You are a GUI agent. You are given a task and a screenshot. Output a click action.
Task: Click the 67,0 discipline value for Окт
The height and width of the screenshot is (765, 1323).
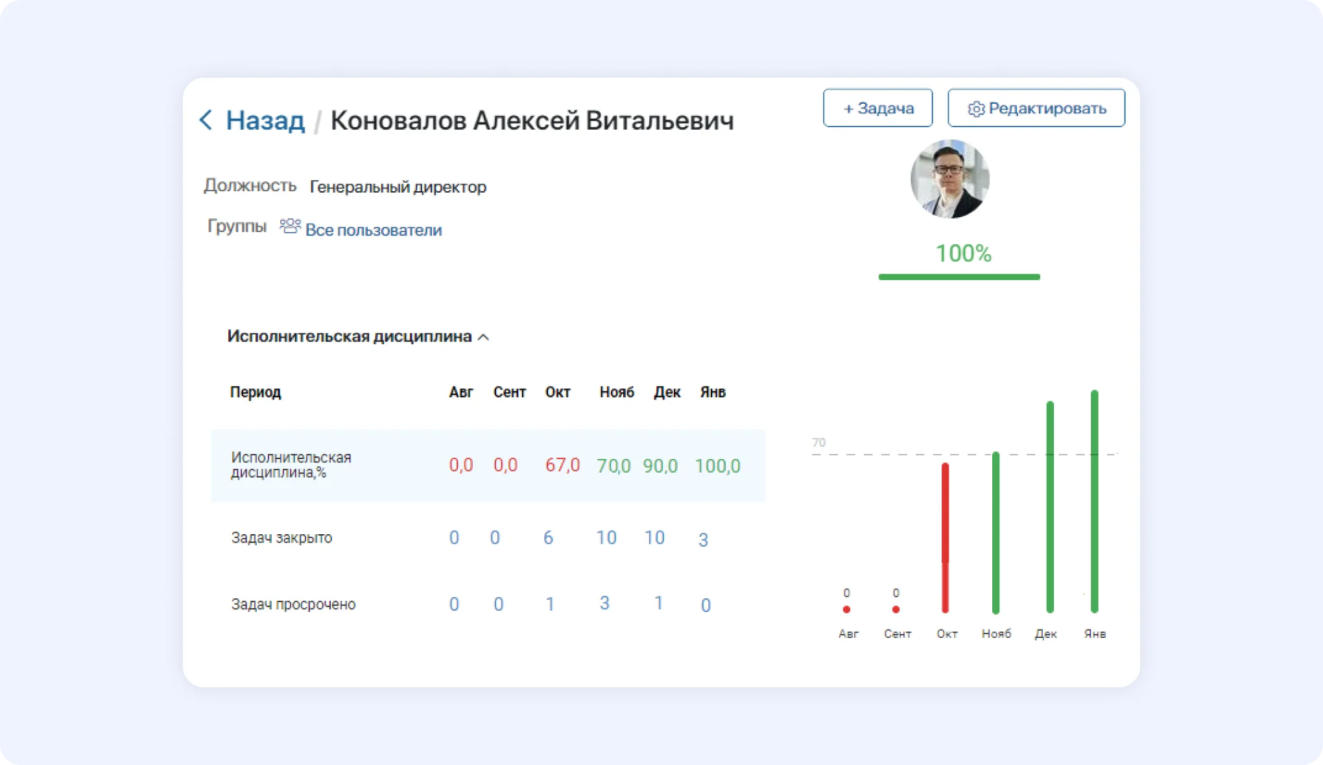coord(562,465)
